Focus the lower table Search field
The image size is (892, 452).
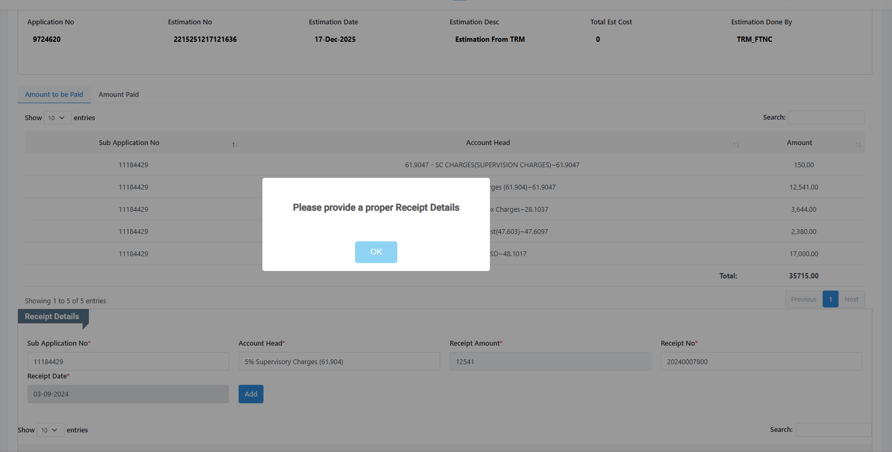833,430
